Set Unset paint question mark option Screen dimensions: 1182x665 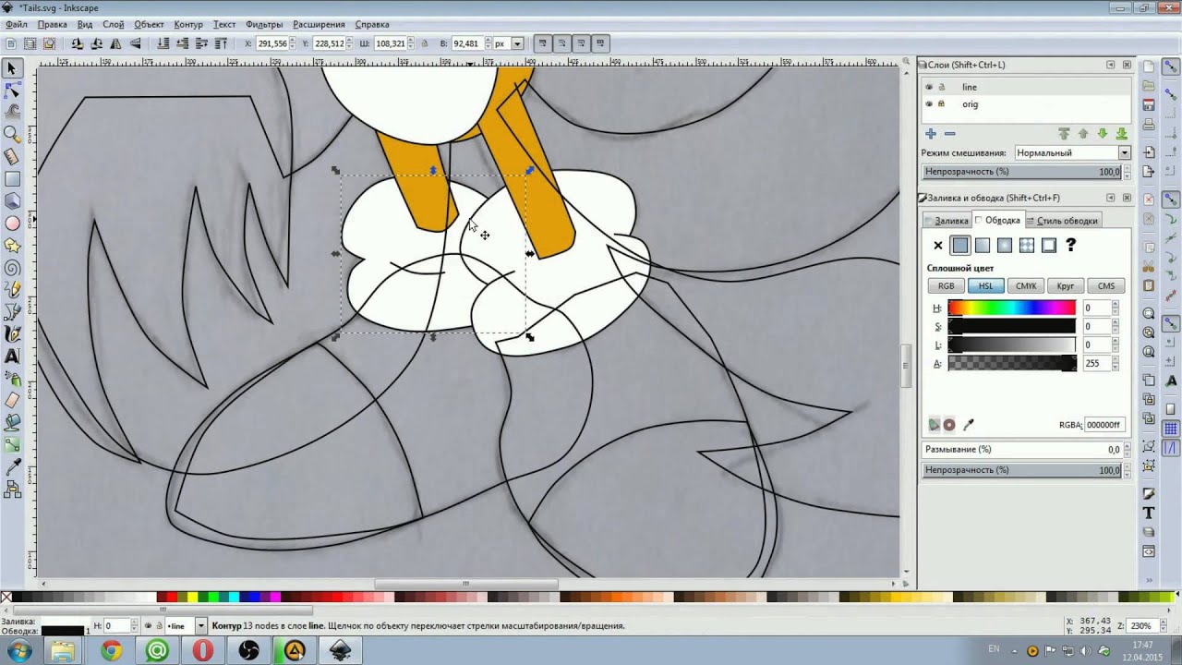tap(1071, 246)
